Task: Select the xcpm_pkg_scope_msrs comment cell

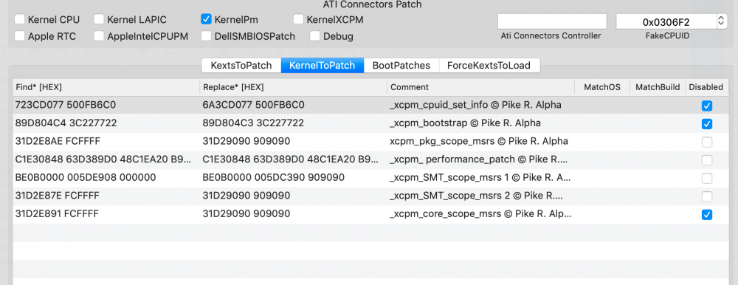Action: (x=480, y=142)
